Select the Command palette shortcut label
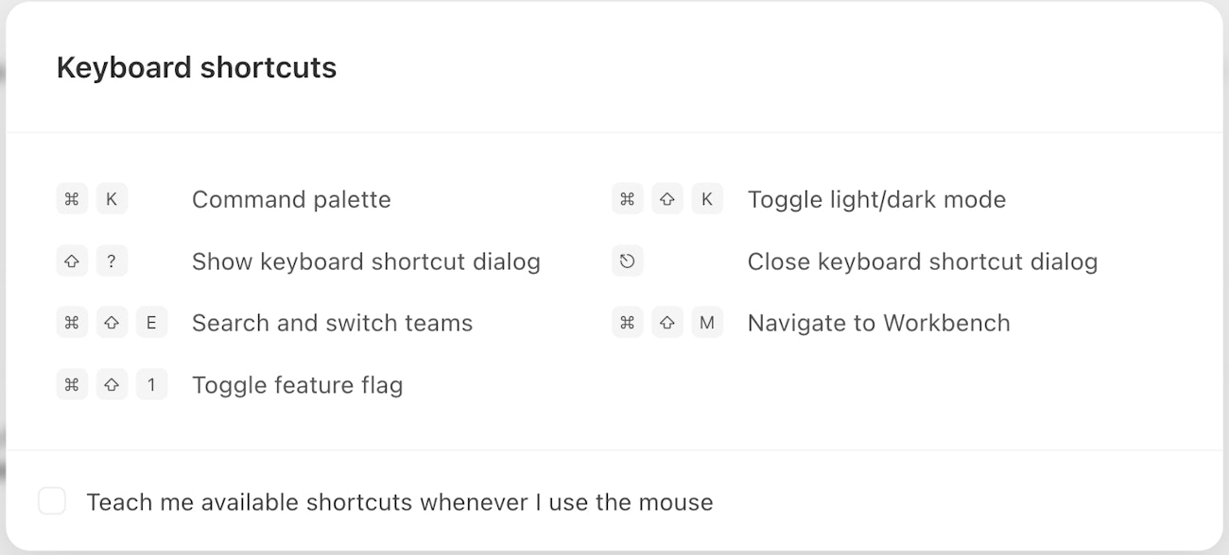Viewport: 1229px width, 555px height. [x=291, y=200]
